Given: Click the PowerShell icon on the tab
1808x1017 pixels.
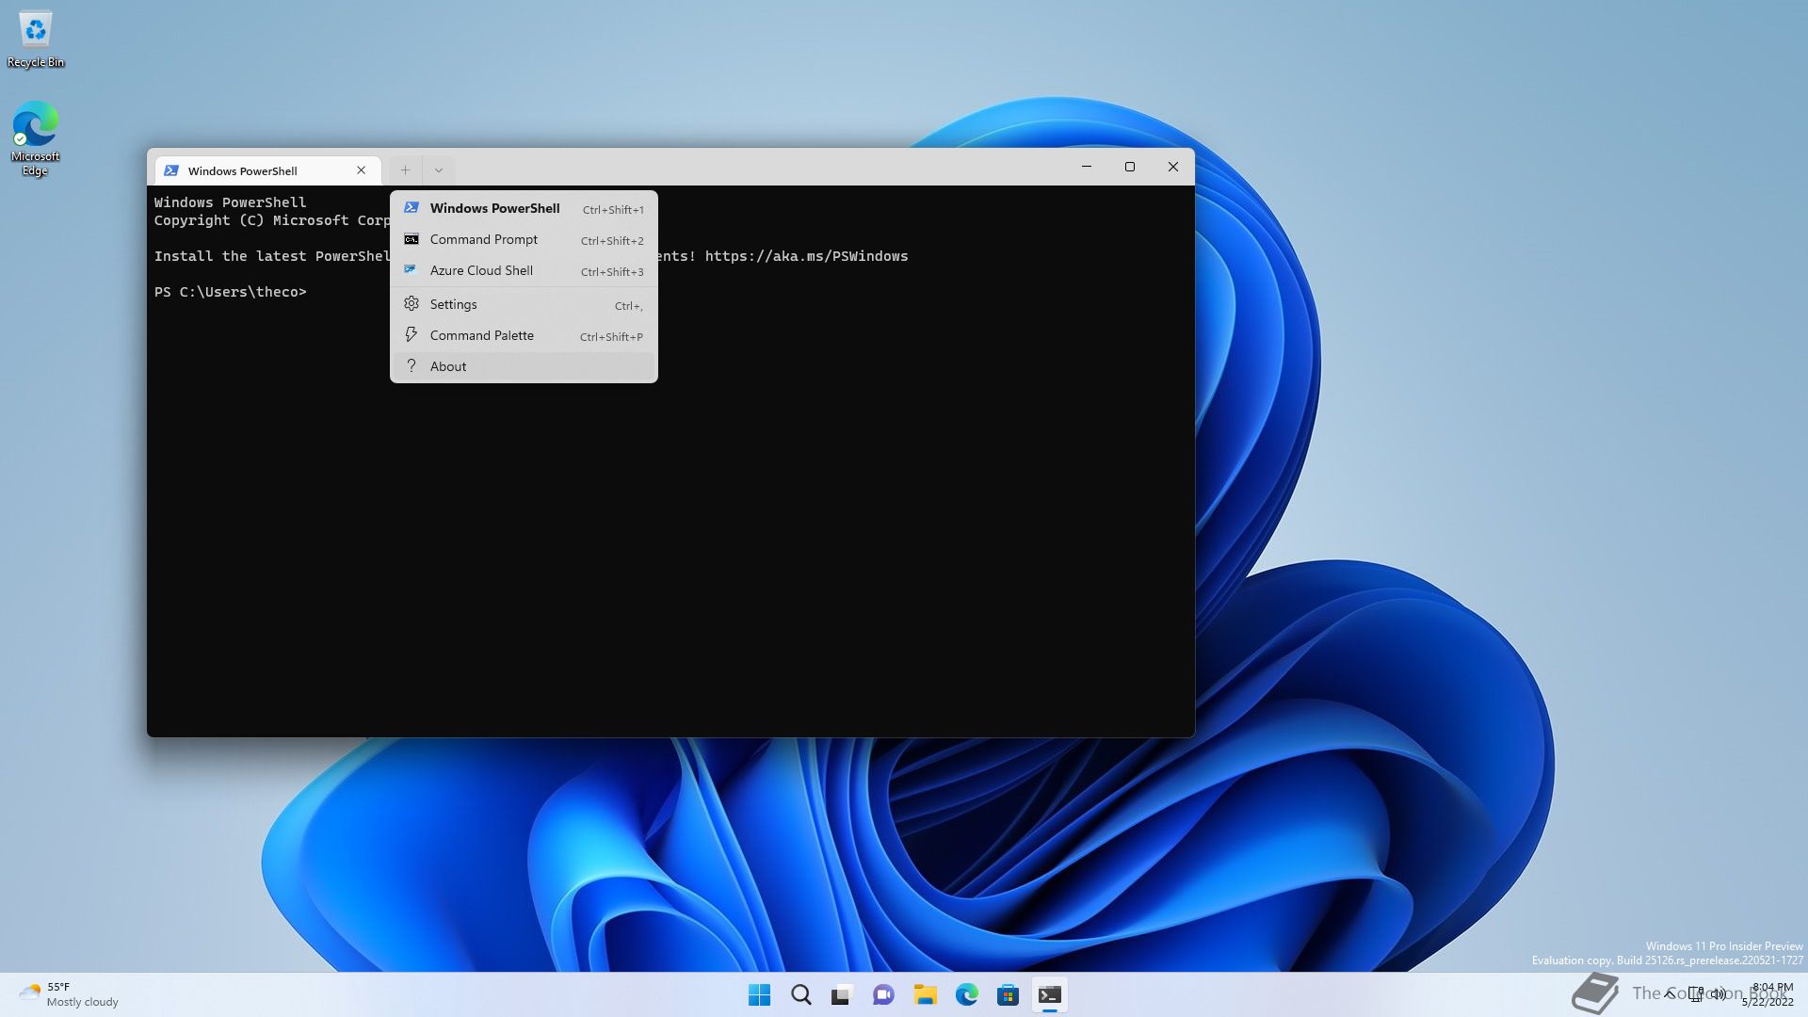Looking at the screenshot, I should pos(171,170).
